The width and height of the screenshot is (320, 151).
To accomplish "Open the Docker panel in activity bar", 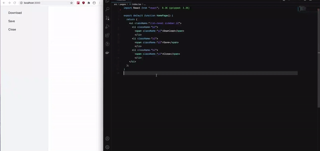I will click(107, 53).
